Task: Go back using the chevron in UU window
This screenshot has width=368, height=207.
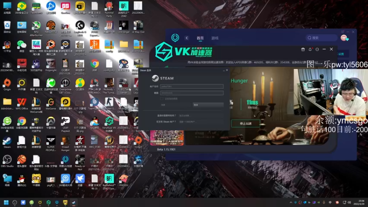Action: click(x=187, y=38)
